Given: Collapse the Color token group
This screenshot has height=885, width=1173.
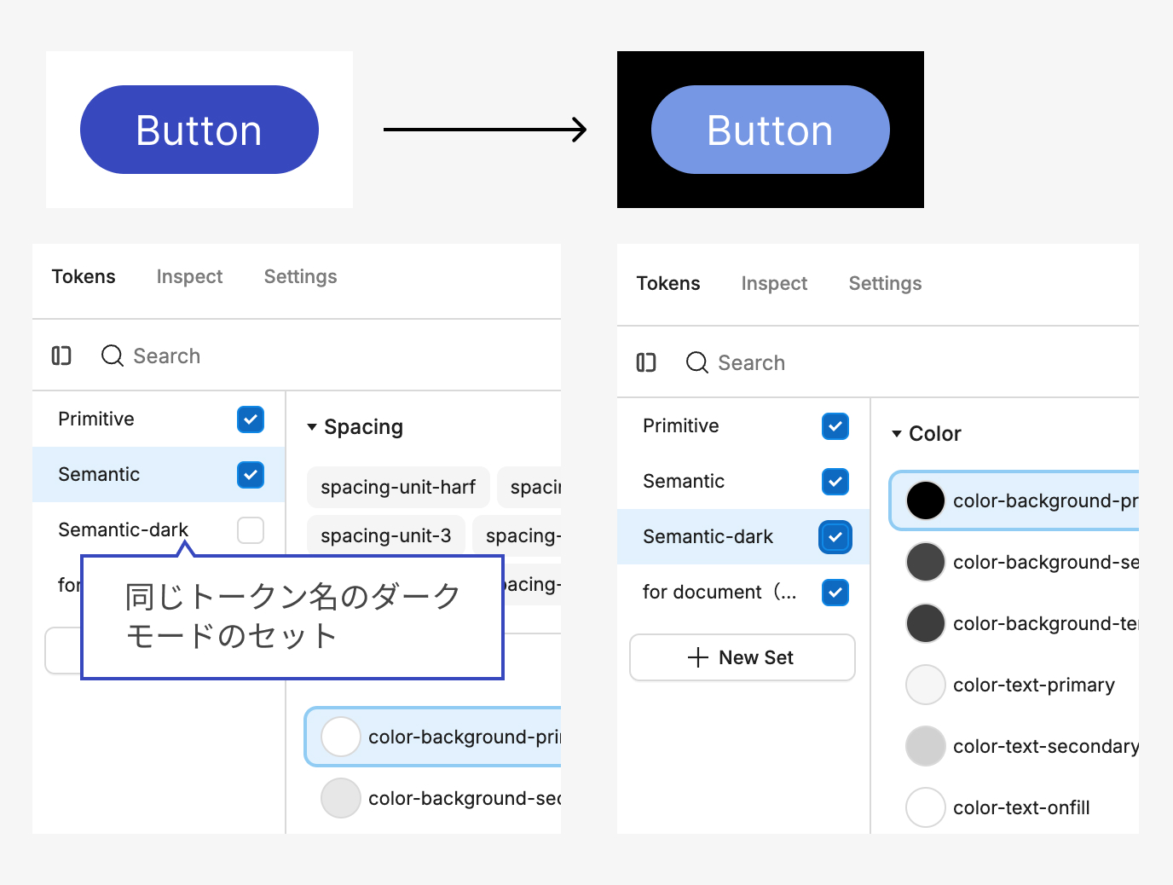Looking at the screenshot, I should (x=897, y=434).
